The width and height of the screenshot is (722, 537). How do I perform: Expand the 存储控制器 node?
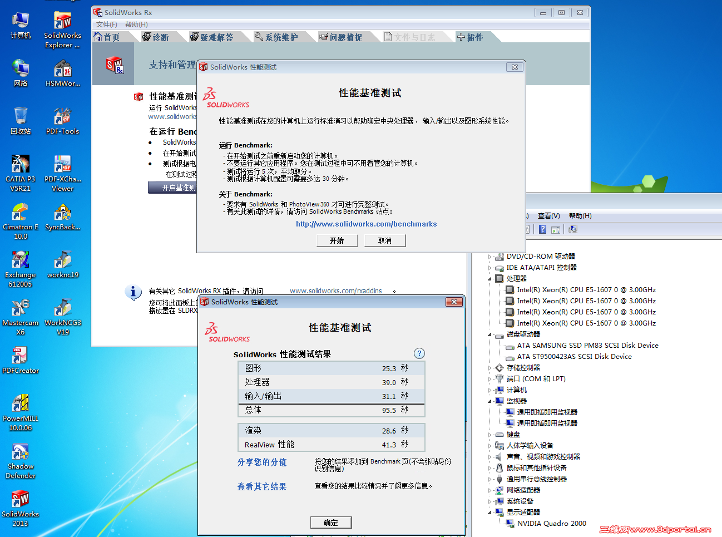tap(490, 368)
